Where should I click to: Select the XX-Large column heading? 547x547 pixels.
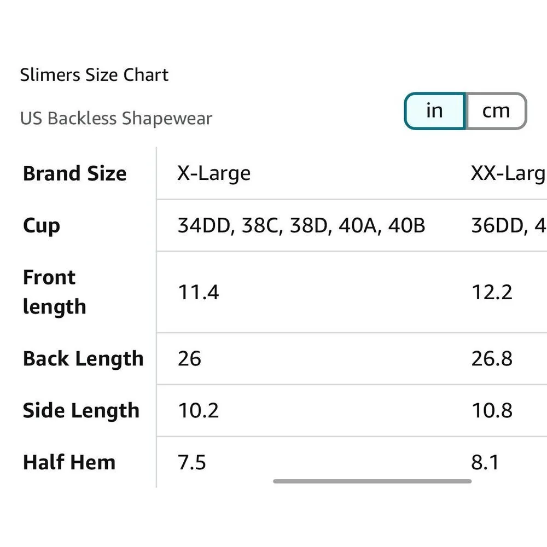(508, 173)
